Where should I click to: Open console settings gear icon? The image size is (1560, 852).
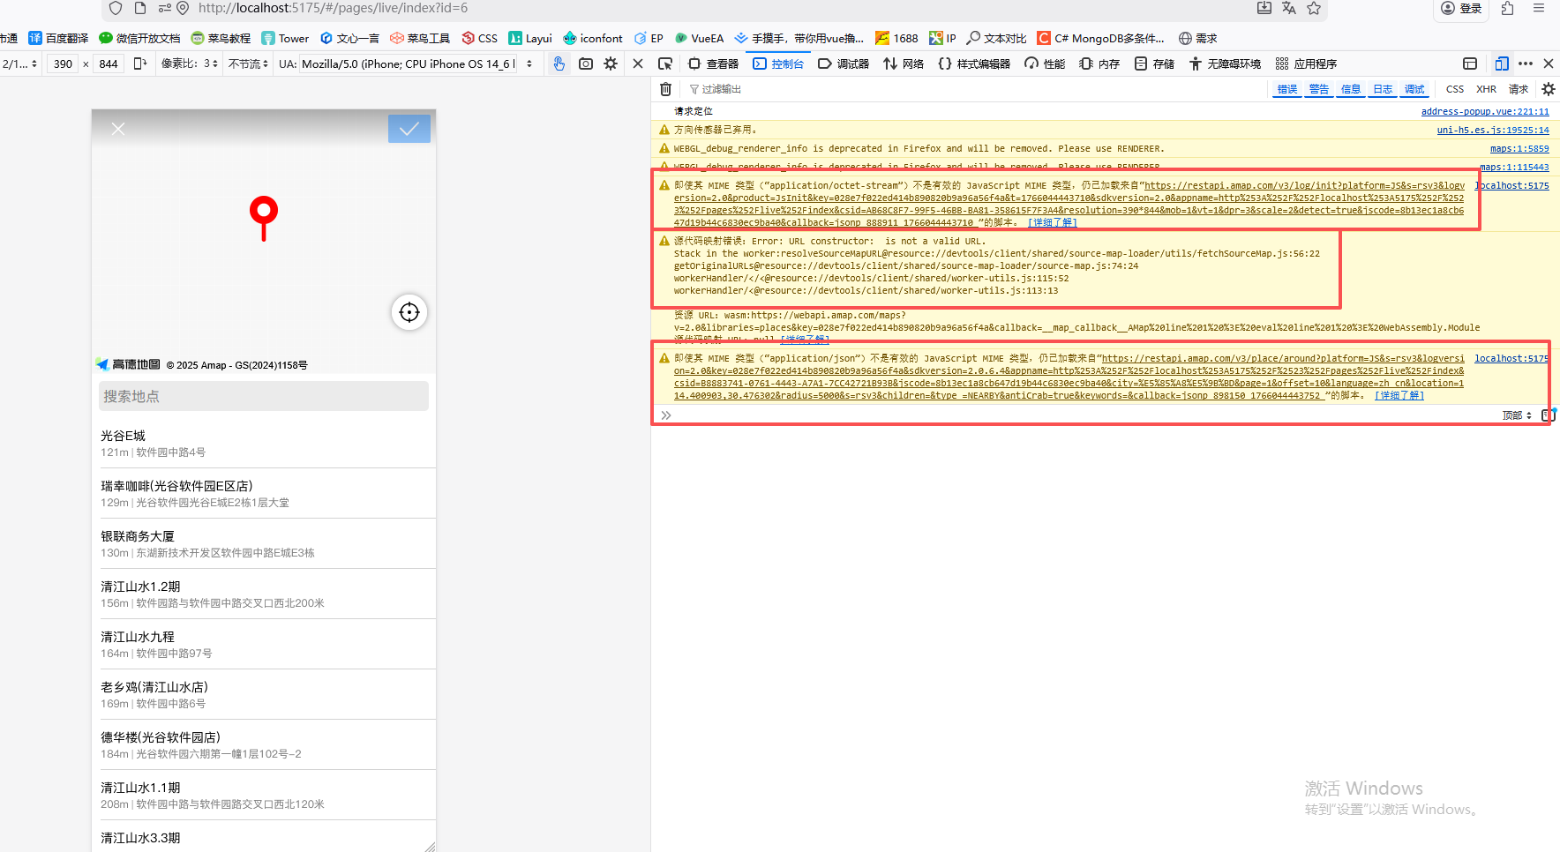(x=1548, y=89)
